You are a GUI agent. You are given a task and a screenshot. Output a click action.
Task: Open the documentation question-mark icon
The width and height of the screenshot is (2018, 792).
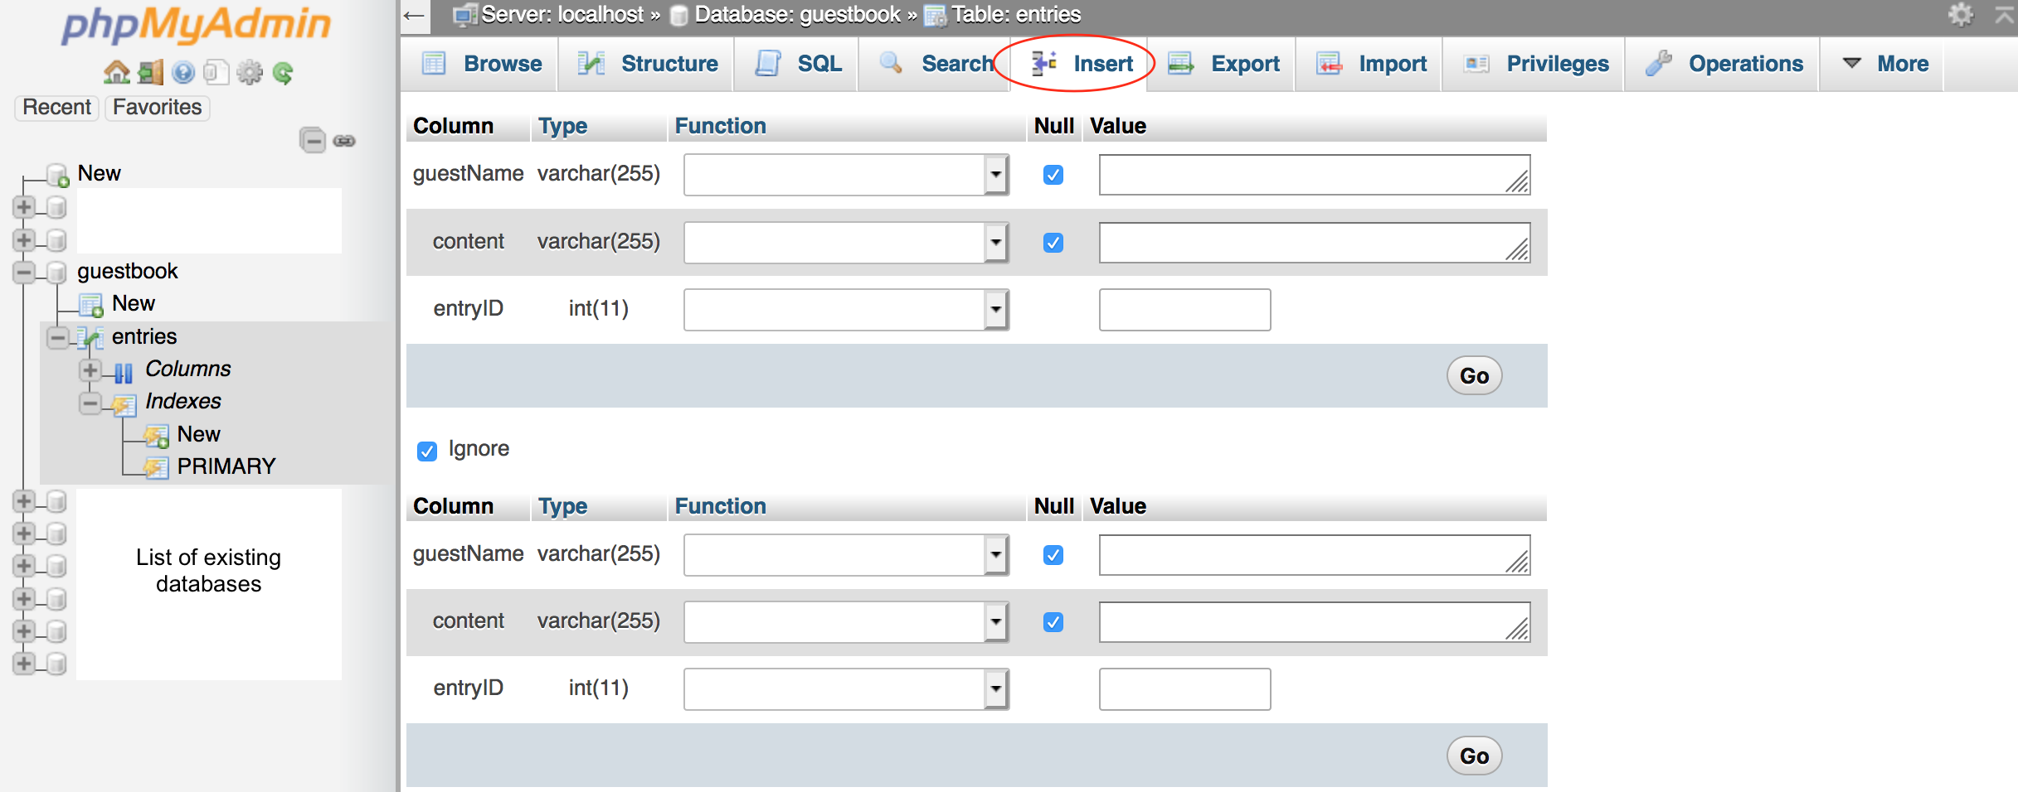pyautogui.click(x=181, y=72)
